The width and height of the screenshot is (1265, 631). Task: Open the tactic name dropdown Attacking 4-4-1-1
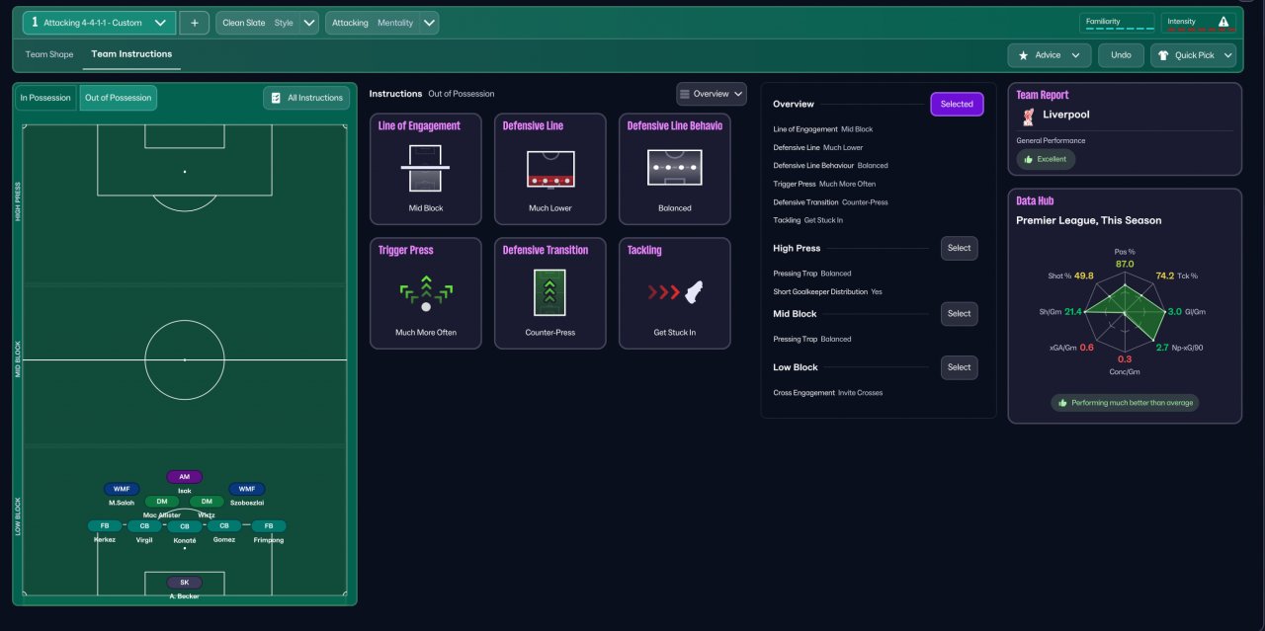click(x=100, y=23)
